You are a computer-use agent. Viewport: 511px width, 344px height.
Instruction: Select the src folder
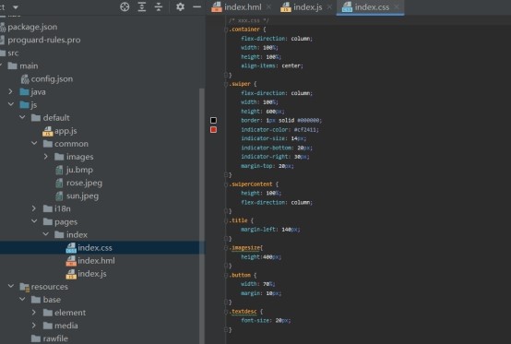click(13, 53)
